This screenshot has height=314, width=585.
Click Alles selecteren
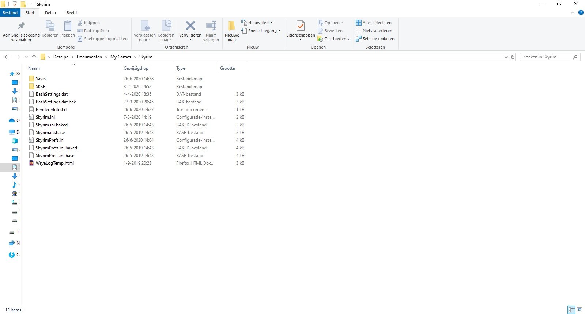point(374,23)
